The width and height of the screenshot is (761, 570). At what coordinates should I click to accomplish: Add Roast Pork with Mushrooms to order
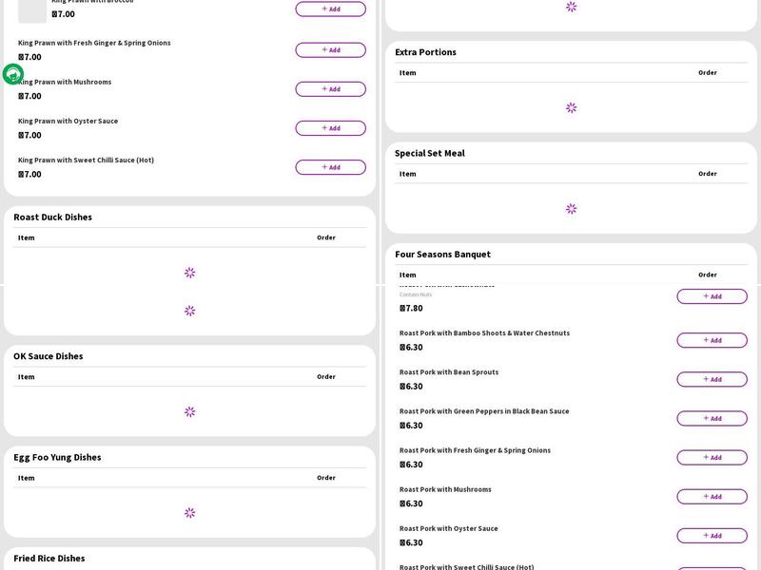tap(712, 497)
